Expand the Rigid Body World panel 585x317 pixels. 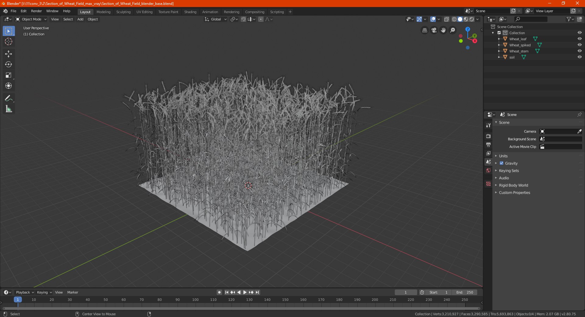(513, 185)
